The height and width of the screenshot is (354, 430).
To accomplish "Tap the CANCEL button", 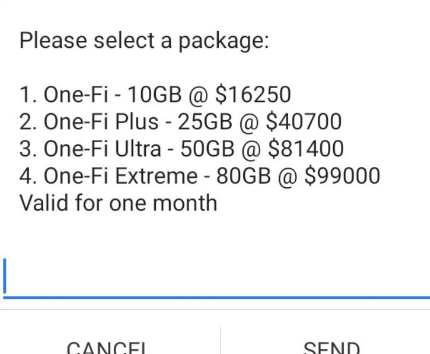I will (107, 347).
